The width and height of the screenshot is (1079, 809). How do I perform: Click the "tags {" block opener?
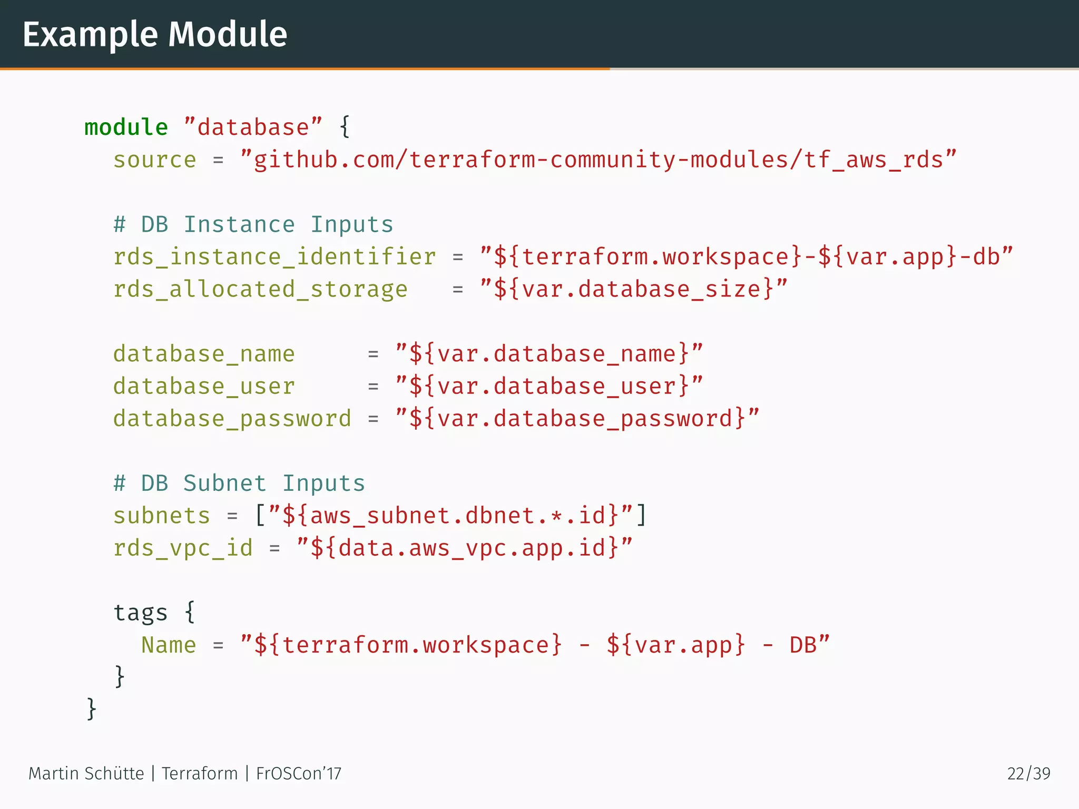[x=154, y=613]
